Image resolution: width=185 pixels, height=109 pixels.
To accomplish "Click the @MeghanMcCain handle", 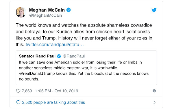I will [46, 15].
